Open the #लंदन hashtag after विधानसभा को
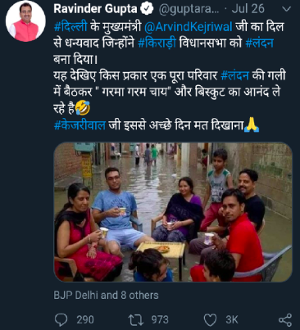Image resolution: width=300 pixels, height=330 pixels. point(259,43)
